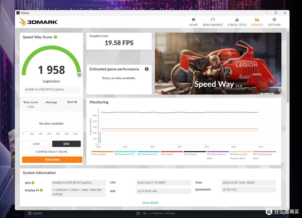Viewport: 302px width, 218px height.
Task: Click the SystemInfo v5.78.1322 field
Action: pyautogui.click(x=249, y=190)
